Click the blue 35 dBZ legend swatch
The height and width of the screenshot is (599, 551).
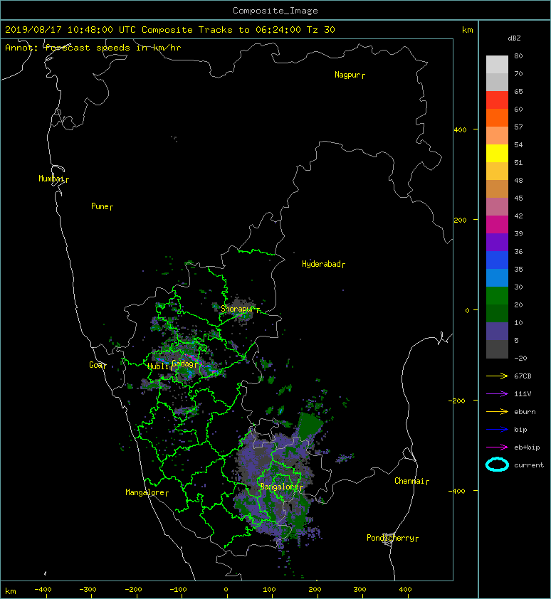pos(497,260)
